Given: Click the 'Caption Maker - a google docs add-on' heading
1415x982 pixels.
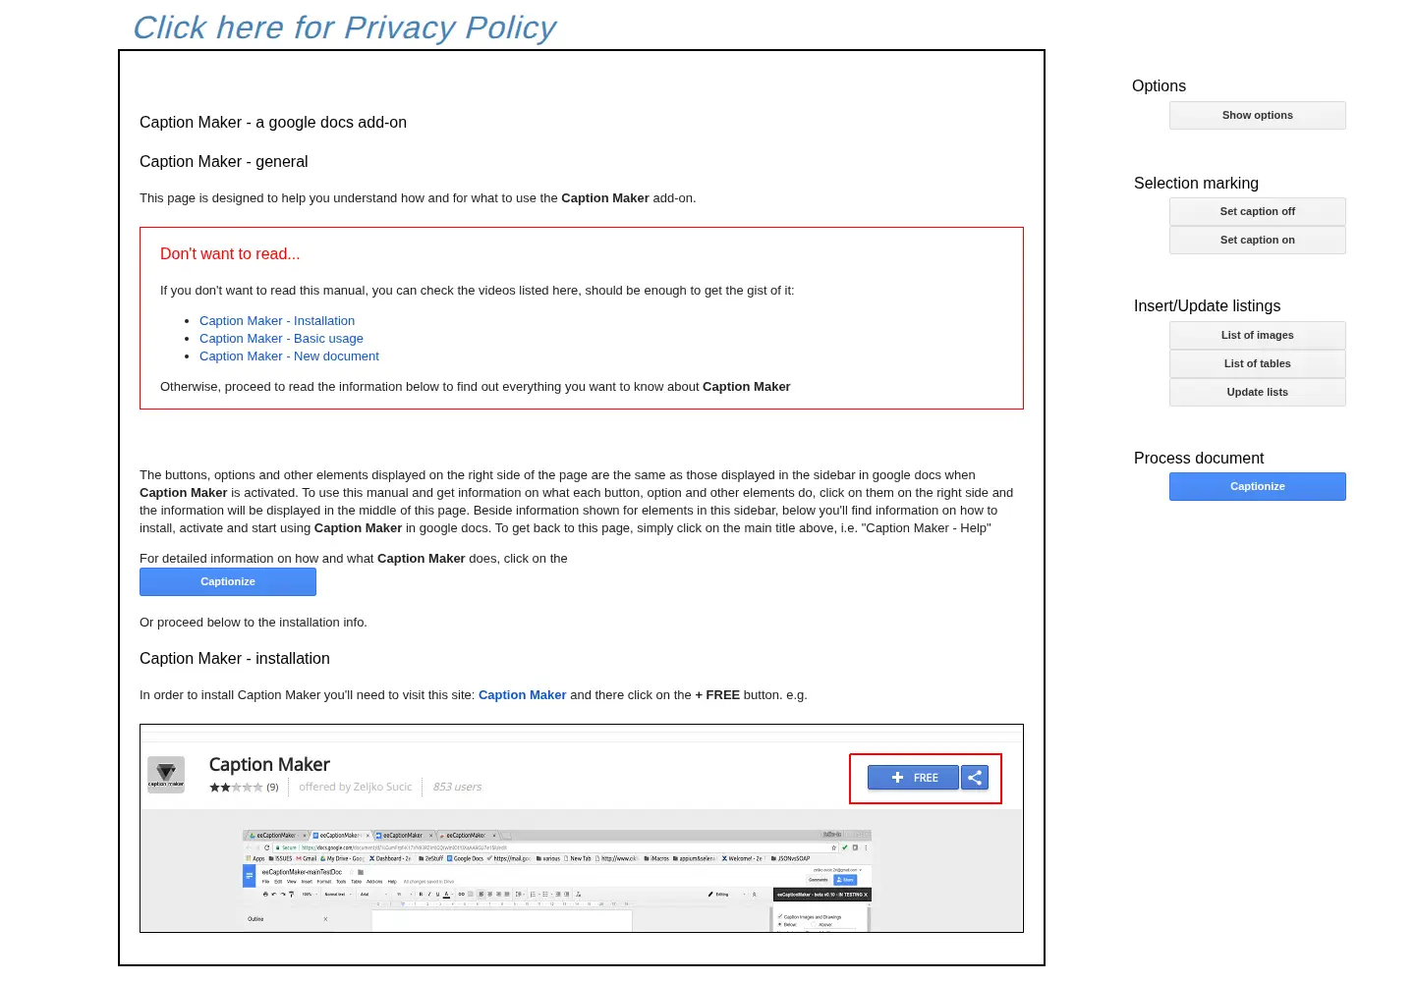Looking at the screenshot, I should 273,123.
